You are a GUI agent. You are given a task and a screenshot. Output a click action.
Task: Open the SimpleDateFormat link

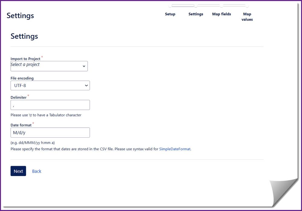pos(175,149)
